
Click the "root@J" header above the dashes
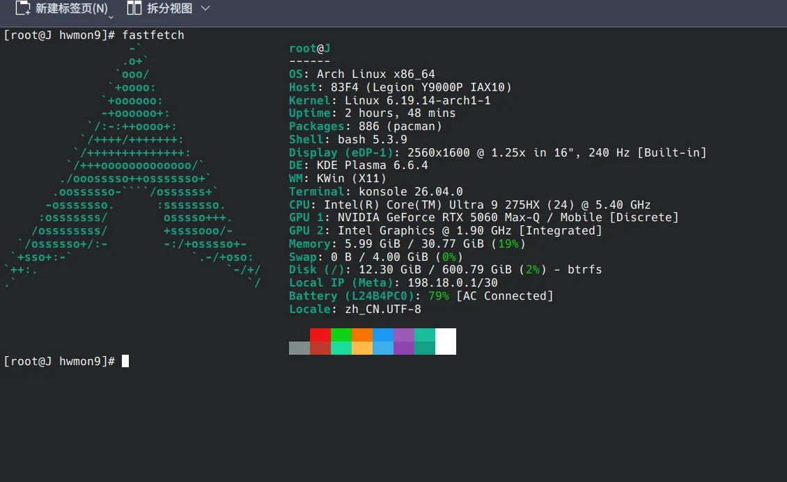(x=310, y=49)
